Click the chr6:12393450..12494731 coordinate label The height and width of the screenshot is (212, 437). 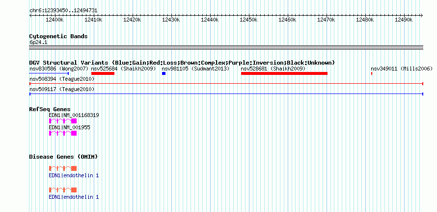point(63,11)
